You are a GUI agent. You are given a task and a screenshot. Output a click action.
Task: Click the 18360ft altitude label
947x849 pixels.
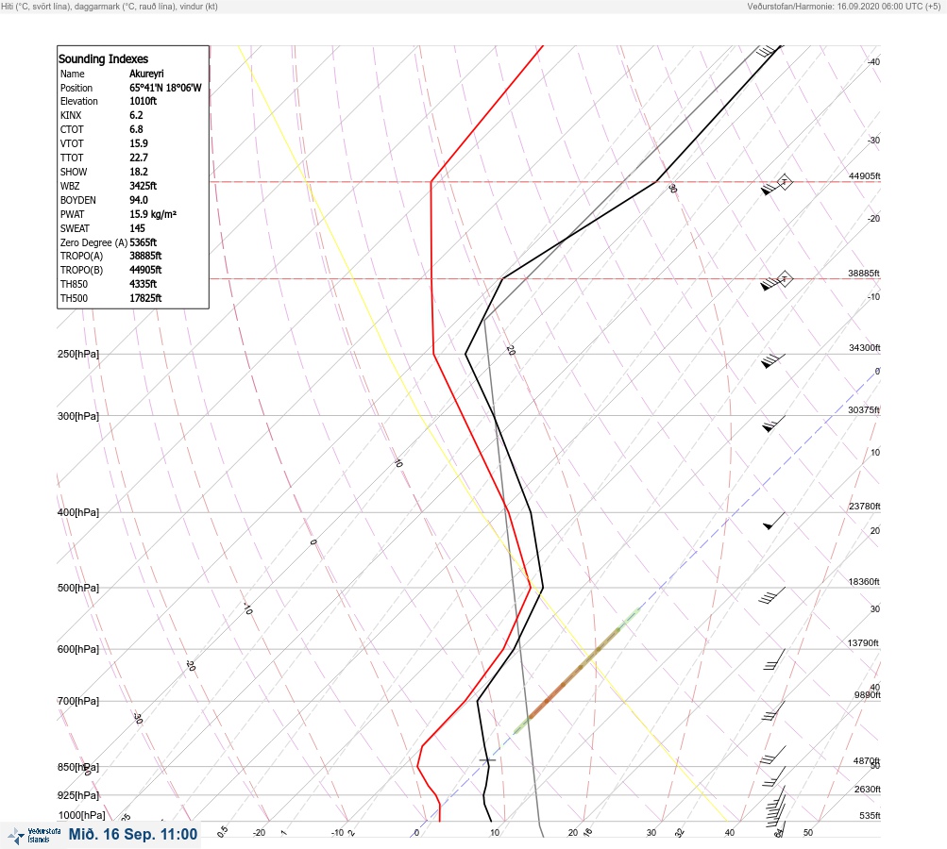tap(864, 582)
